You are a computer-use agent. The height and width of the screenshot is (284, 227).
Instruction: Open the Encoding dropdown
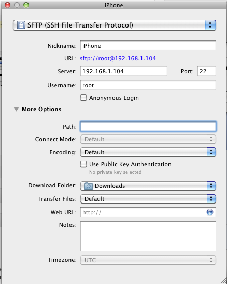coord(148,152)
